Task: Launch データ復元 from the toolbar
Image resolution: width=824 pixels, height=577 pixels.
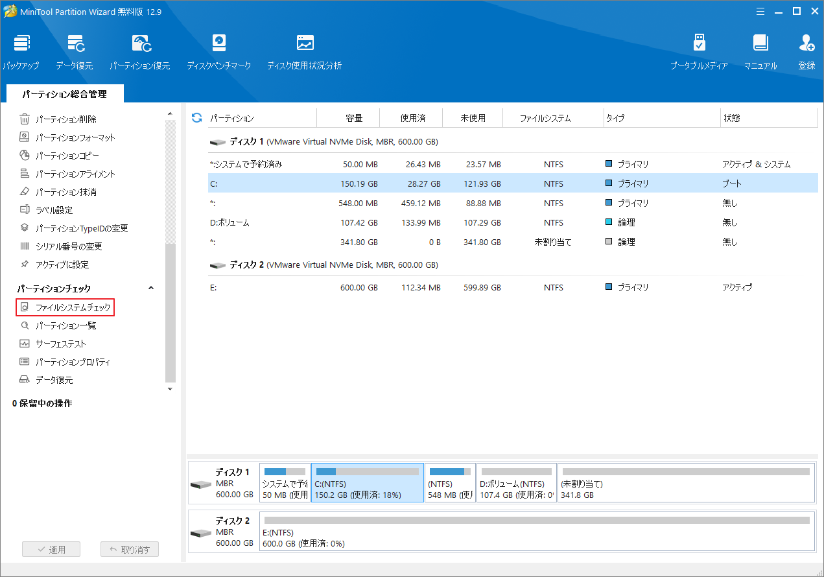Action: pyautogui.click(x=74, y=53)
